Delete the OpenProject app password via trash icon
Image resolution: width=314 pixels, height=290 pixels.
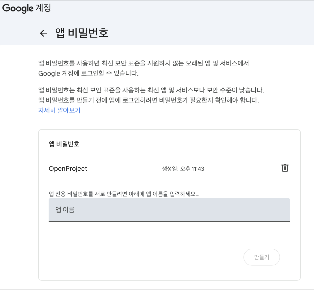285,168
